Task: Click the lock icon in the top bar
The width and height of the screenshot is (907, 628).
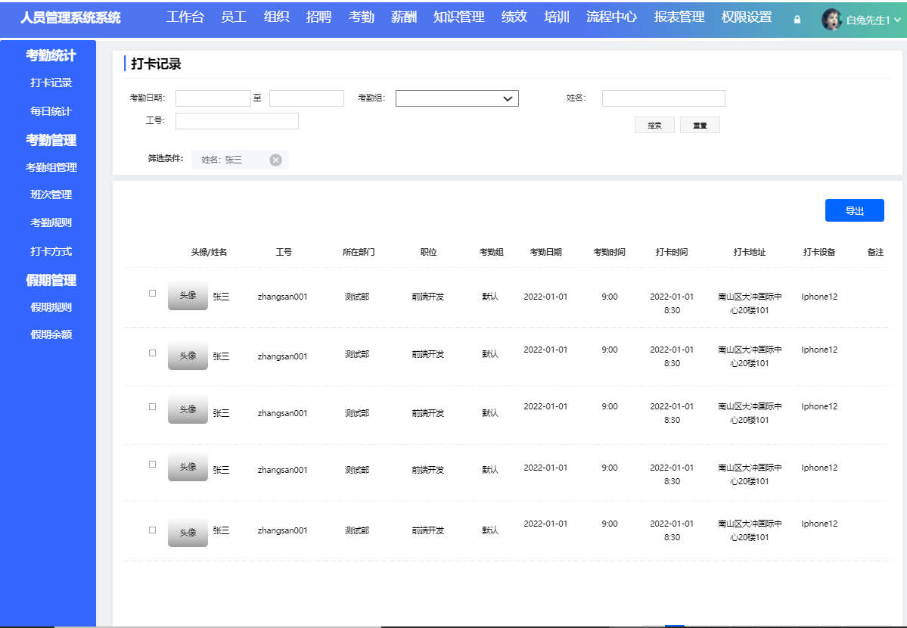Action: pyautogui.click(x=797, y=20)
